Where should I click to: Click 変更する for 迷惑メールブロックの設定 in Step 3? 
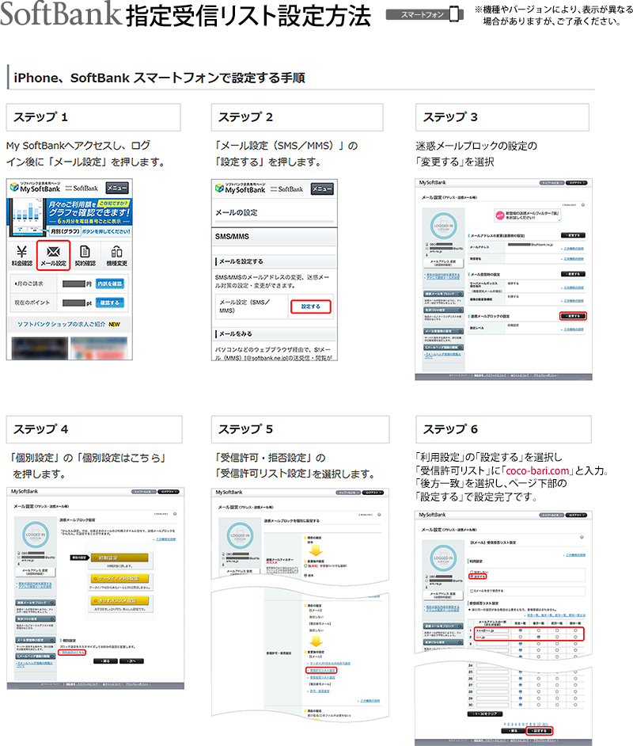tap(573, 316)
